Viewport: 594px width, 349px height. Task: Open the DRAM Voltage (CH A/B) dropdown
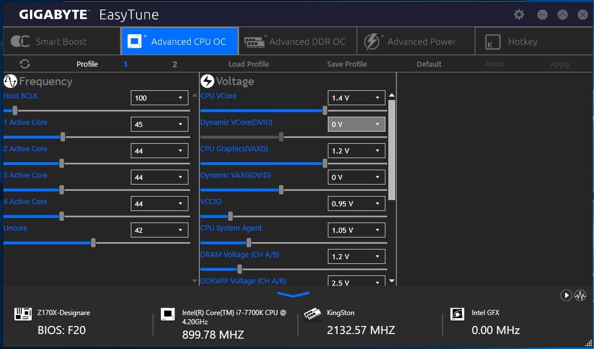[x=357, y=256]
